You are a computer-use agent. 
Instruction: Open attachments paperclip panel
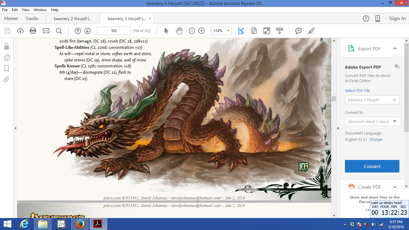[x=7, y=79]
